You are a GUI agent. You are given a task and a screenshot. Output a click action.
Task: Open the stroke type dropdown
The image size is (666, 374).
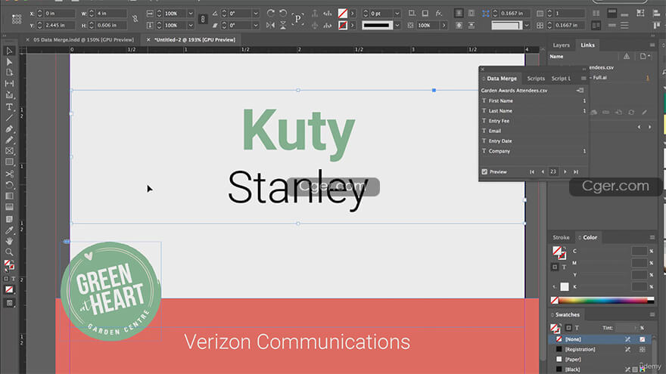tap(397, 26)
